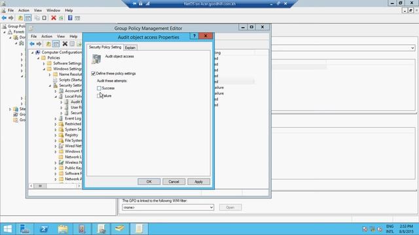The width and height of the screenshot is (419, 235).
Task: Click Properties icon in main console toolbar
Action: (45, 18)
